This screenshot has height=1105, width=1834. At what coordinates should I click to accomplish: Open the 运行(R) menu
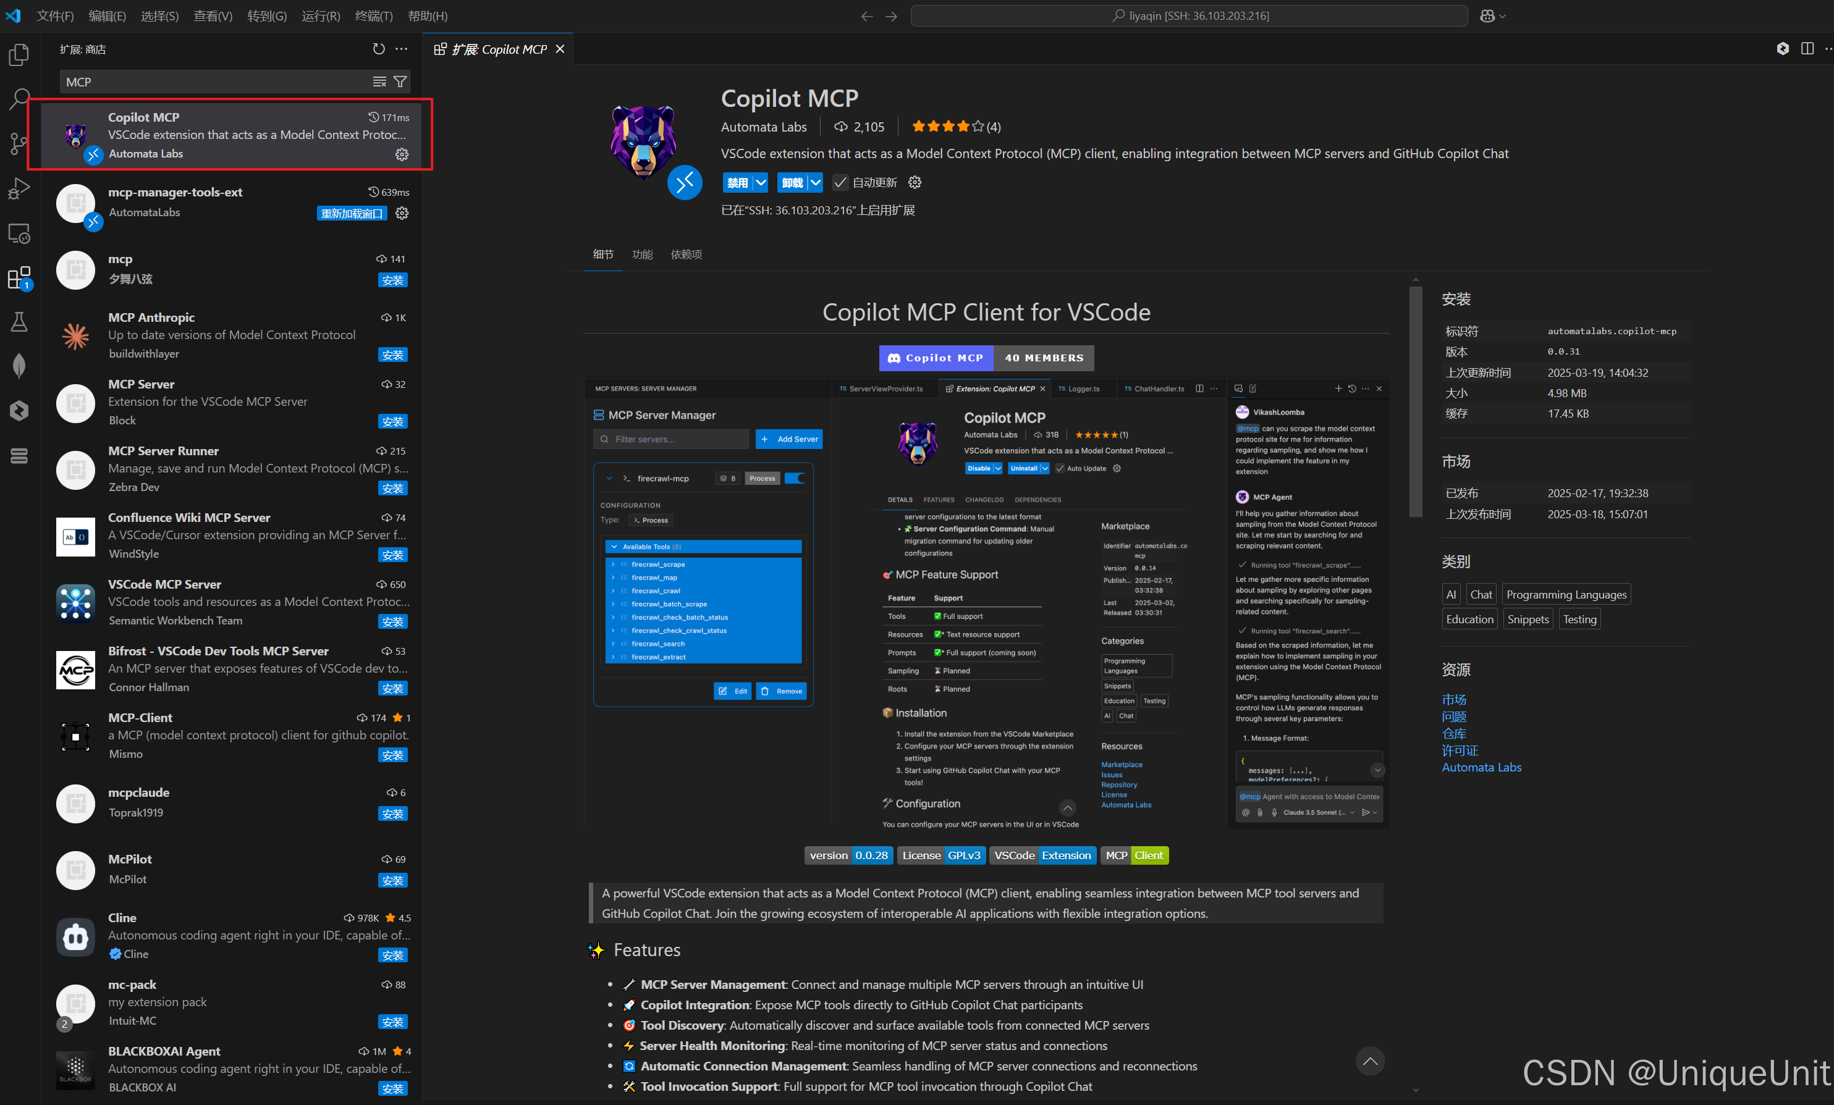point(320,15)
